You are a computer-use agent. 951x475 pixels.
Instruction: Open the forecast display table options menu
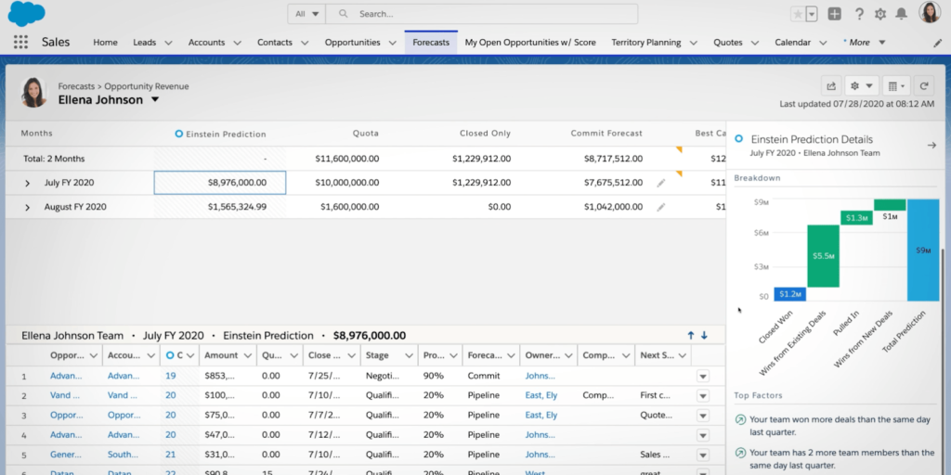coord(896,86)
